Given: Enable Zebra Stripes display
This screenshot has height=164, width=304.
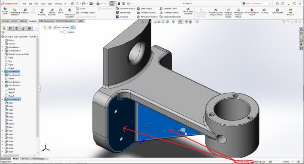Looking at the screenshot, I should pyautogui.click(x=123, y=12).
